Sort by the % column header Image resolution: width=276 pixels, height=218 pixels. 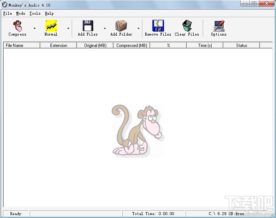pos(168,46)
